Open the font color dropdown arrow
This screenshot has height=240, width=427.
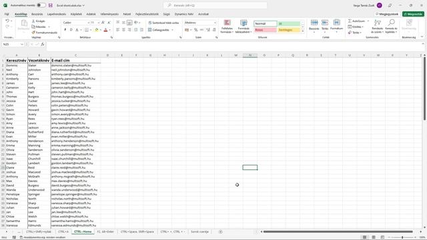pos(109,30)
